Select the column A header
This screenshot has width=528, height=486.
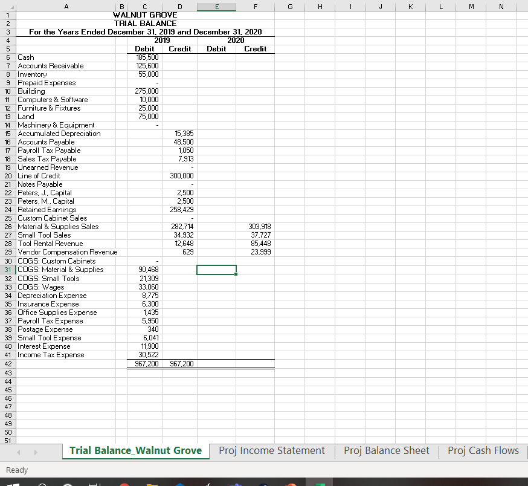[x=66, y=6]
